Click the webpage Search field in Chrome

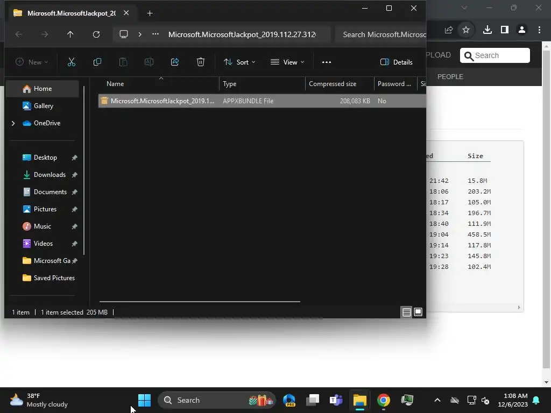pyautogui.click(x=495, y=55)
